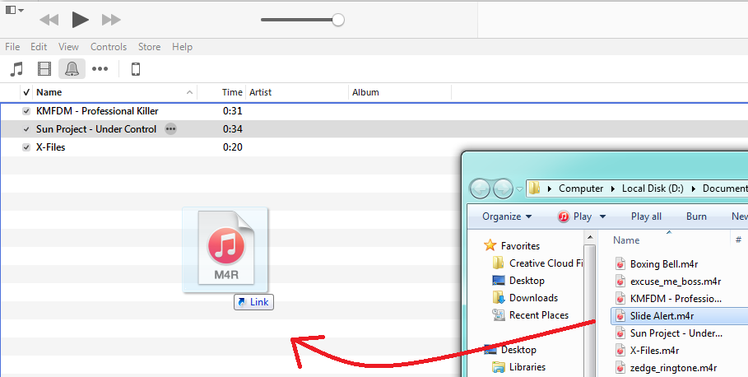
Task: Uncheck the X-Files tone checkbox
Action: coord(26,147)
